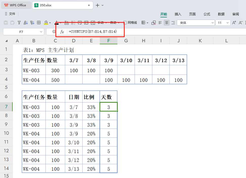Expand the Name Box F7 dropdown

click(41, 32)
